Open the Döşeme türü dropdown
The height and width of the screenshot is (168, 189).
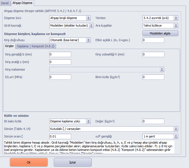[70, 18]
